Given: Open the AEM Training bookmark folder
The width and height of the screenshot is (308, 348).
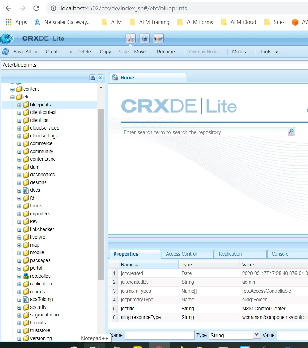Looking at the screenshot, I should (149, 22).
